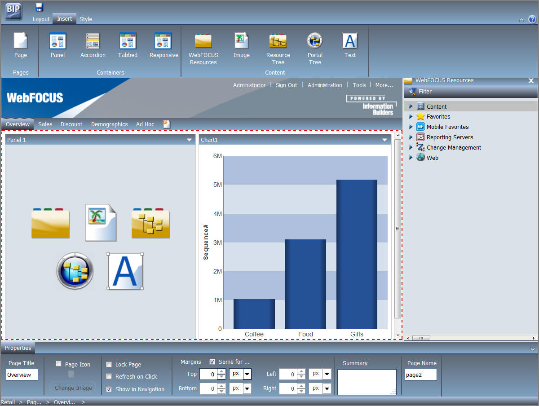Open the Discount page tab

point(71,124)
